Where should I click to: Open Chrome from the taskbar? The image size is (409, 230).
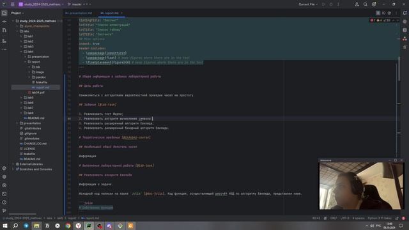point(68,226)
